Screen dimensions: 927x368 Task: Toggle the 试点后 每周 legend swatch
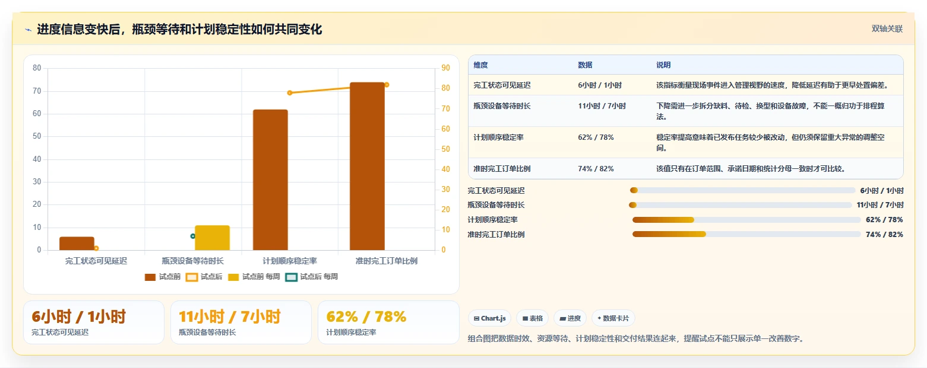coord(291,277)
